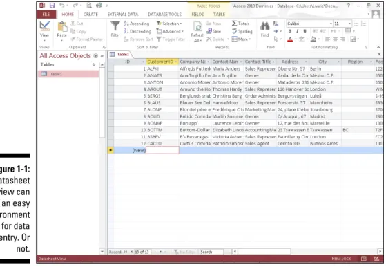Open the Advanced filter dropdown
This screenshot has height=267, width=386.
coord(170,31)
